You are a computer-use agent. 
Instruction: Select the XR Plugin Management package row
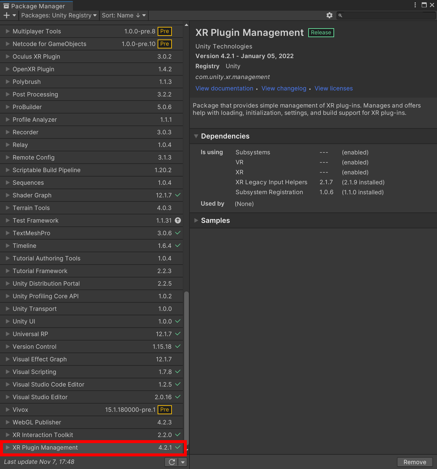(91, 447)
